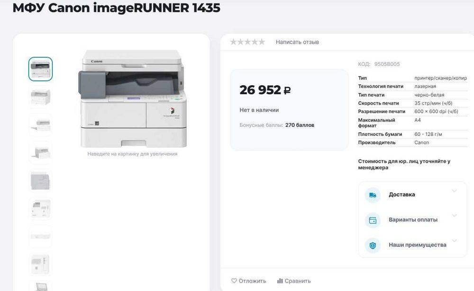Select the fifth thumbnail showing side view
The width and height of the screenshot is (474, 291).
(40, 181)
